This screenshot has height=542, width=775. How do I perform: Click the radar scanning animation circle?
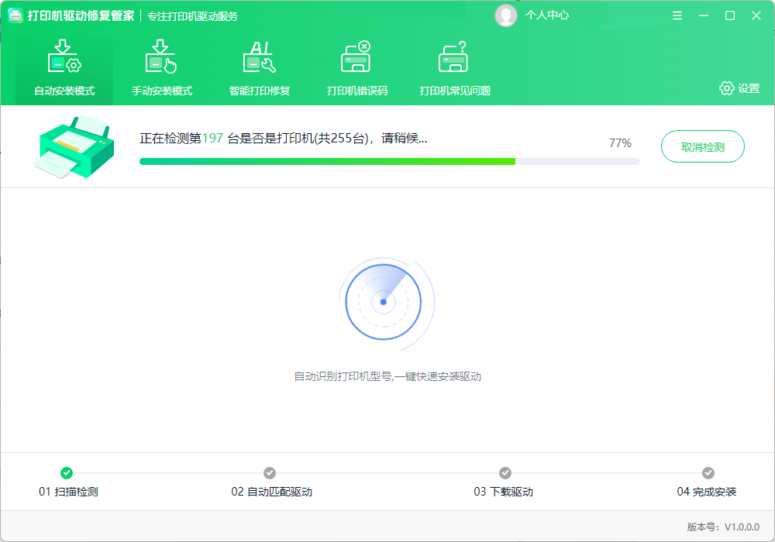point(386,302)
